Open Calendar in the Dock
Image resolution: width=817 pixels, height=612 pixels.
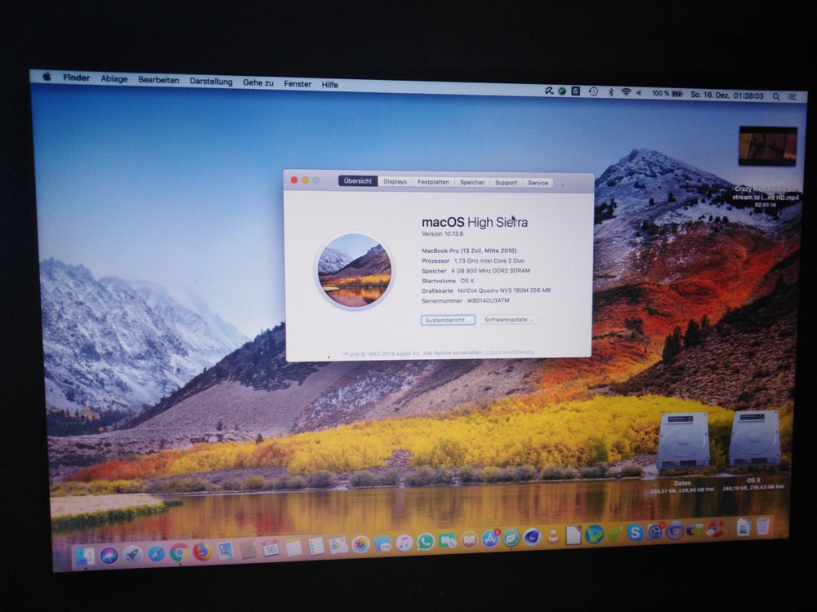(x=271, y=548)
